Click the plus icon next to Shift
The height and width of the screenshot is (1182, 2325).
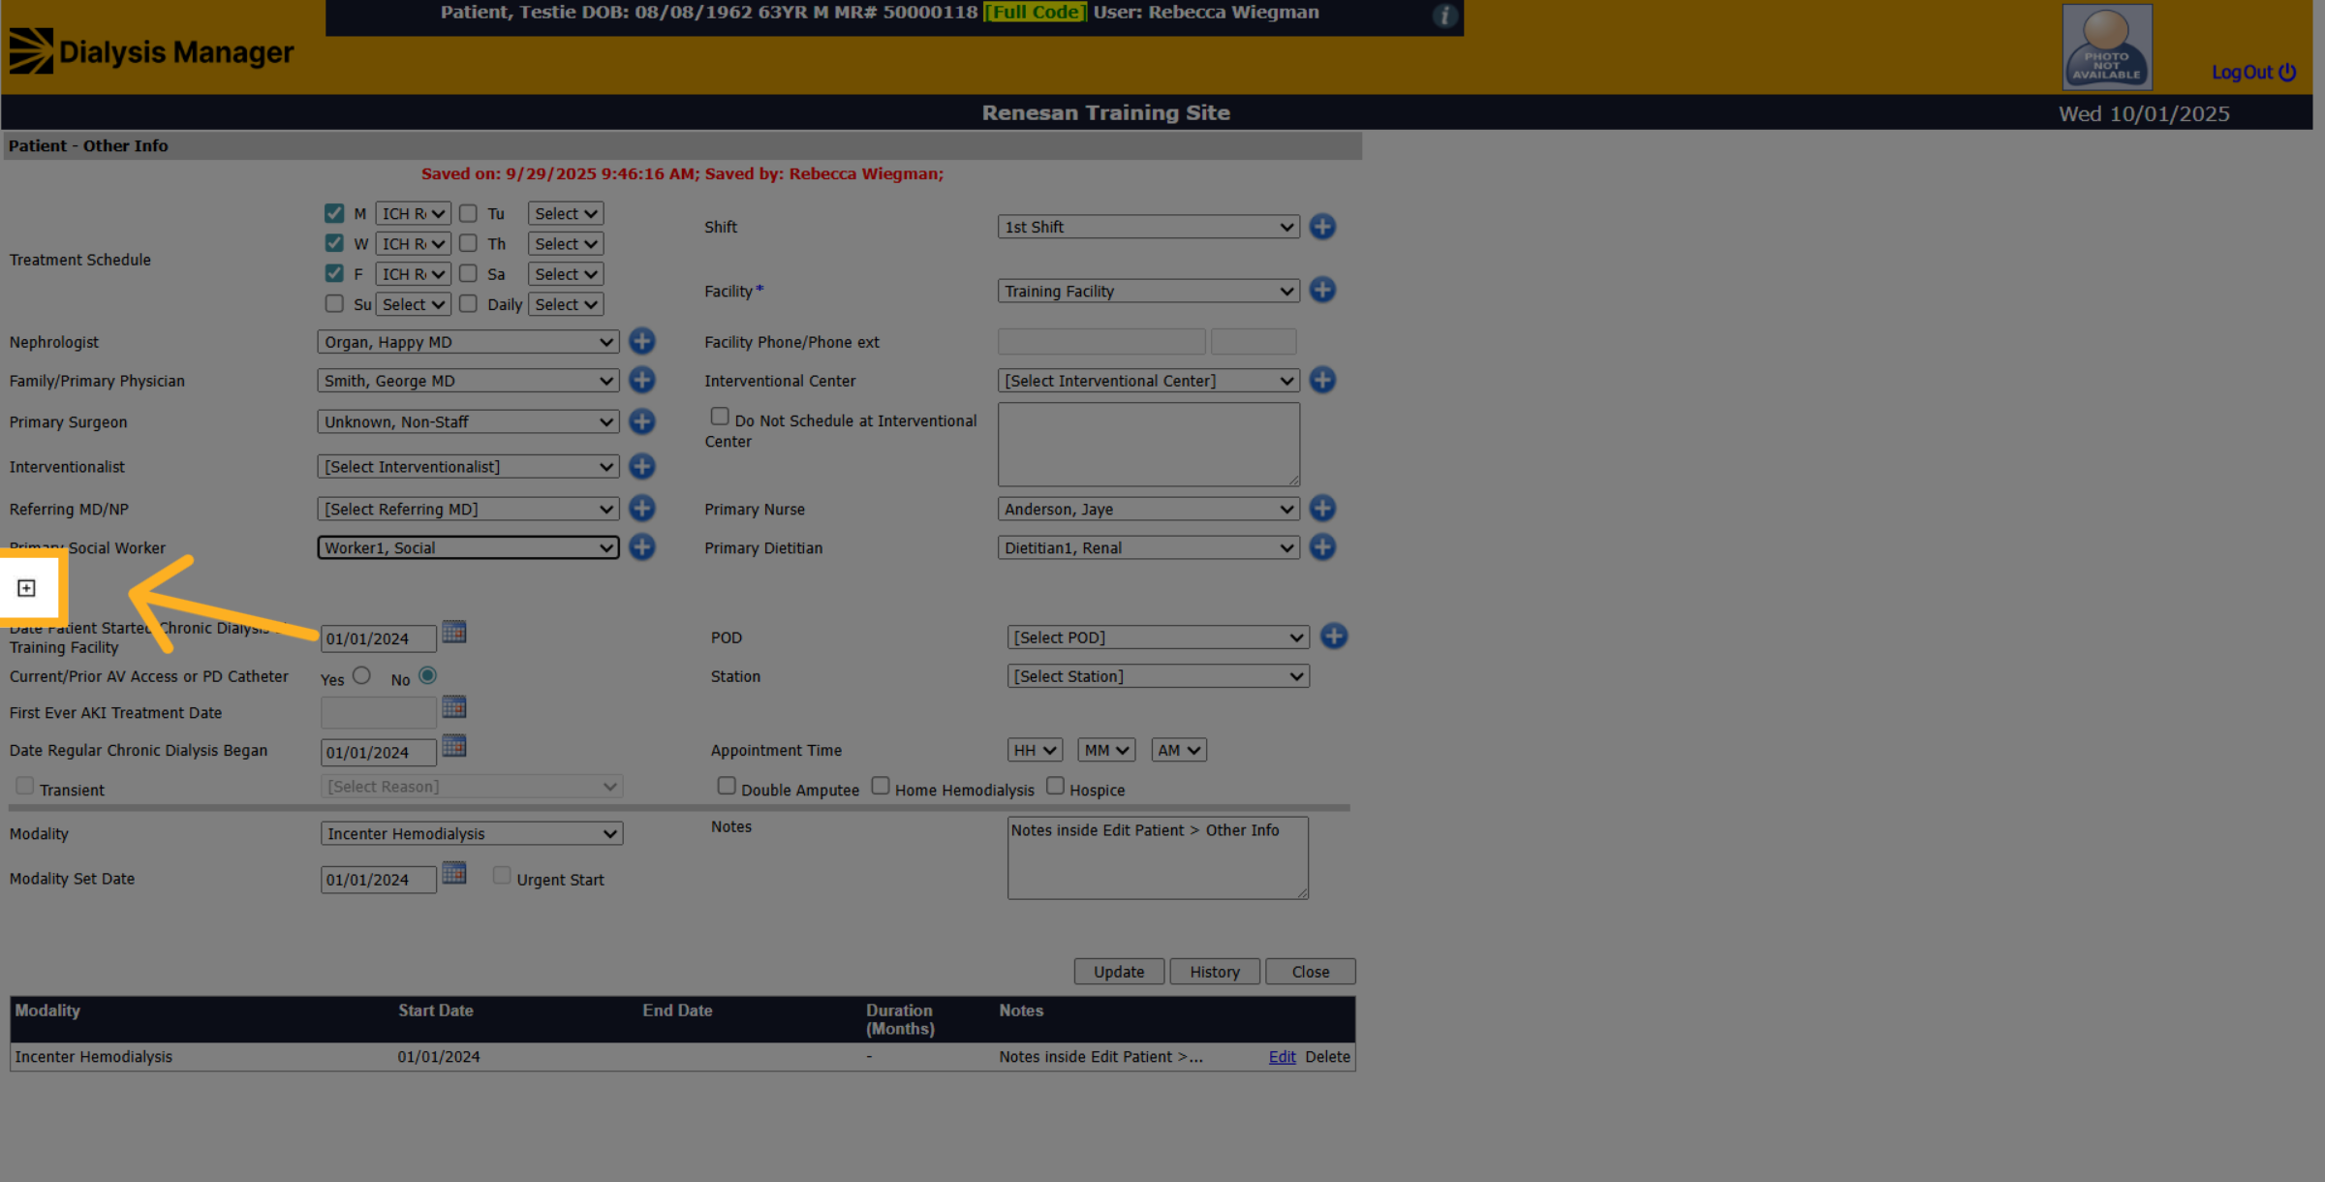1322,226
